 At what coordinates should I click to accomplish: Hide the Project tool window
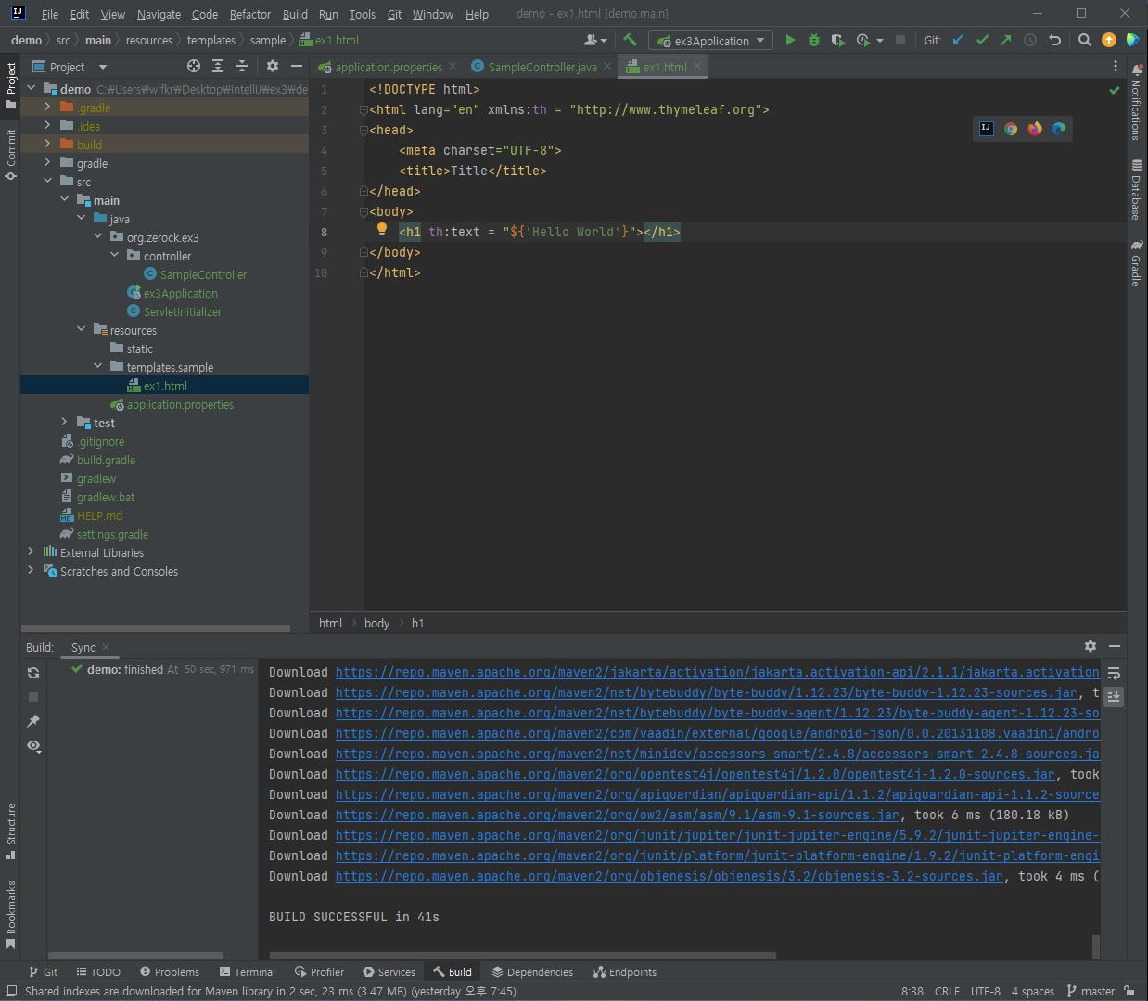coord(297,66)
